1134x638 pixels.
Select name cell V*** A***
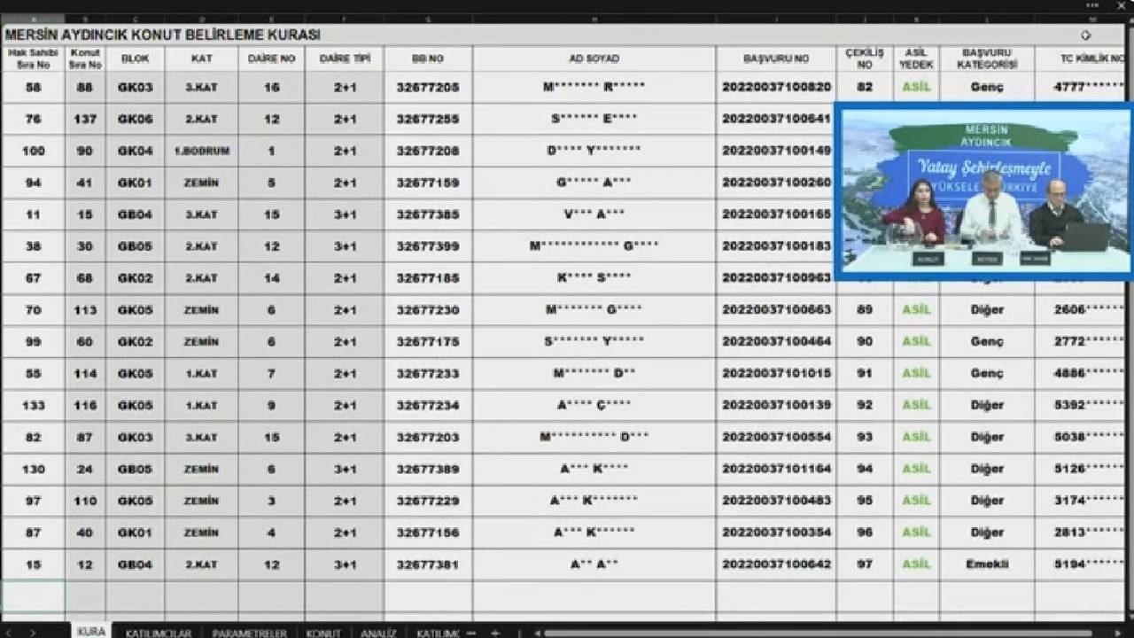click(594, 214)
